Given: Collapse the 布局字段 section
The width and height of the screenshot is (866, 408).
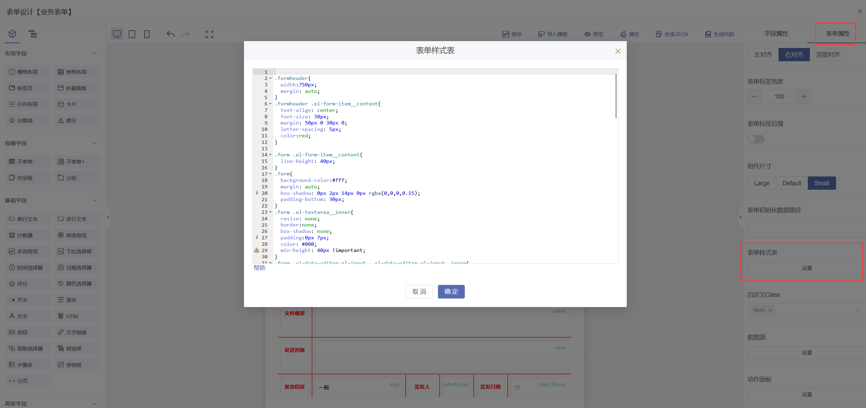Looking at the screenshot, I should pos(95,53).
